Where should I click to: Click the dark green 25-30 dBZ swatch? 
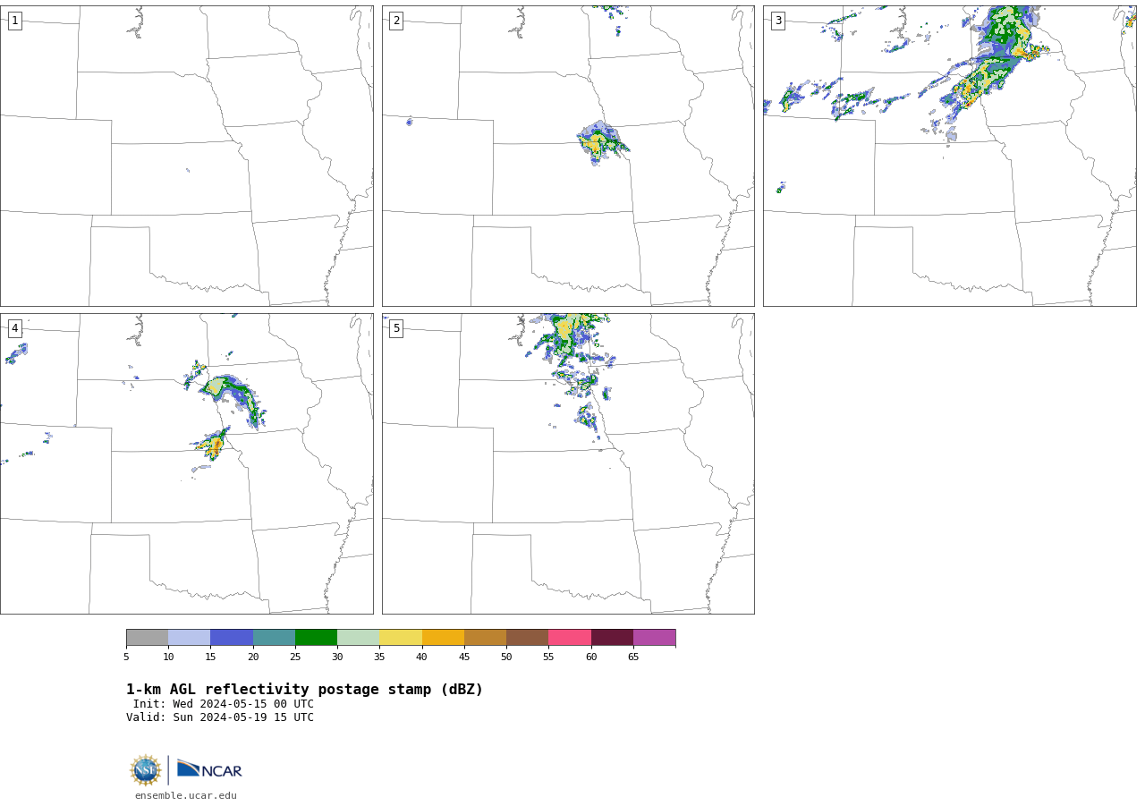point(316,637)
